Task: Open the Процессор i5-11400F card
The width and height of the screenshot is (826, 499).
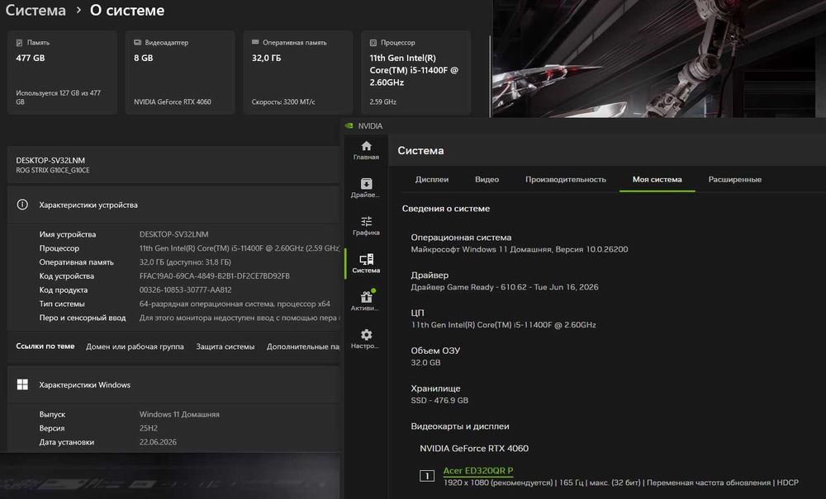Action: point(416,73)
